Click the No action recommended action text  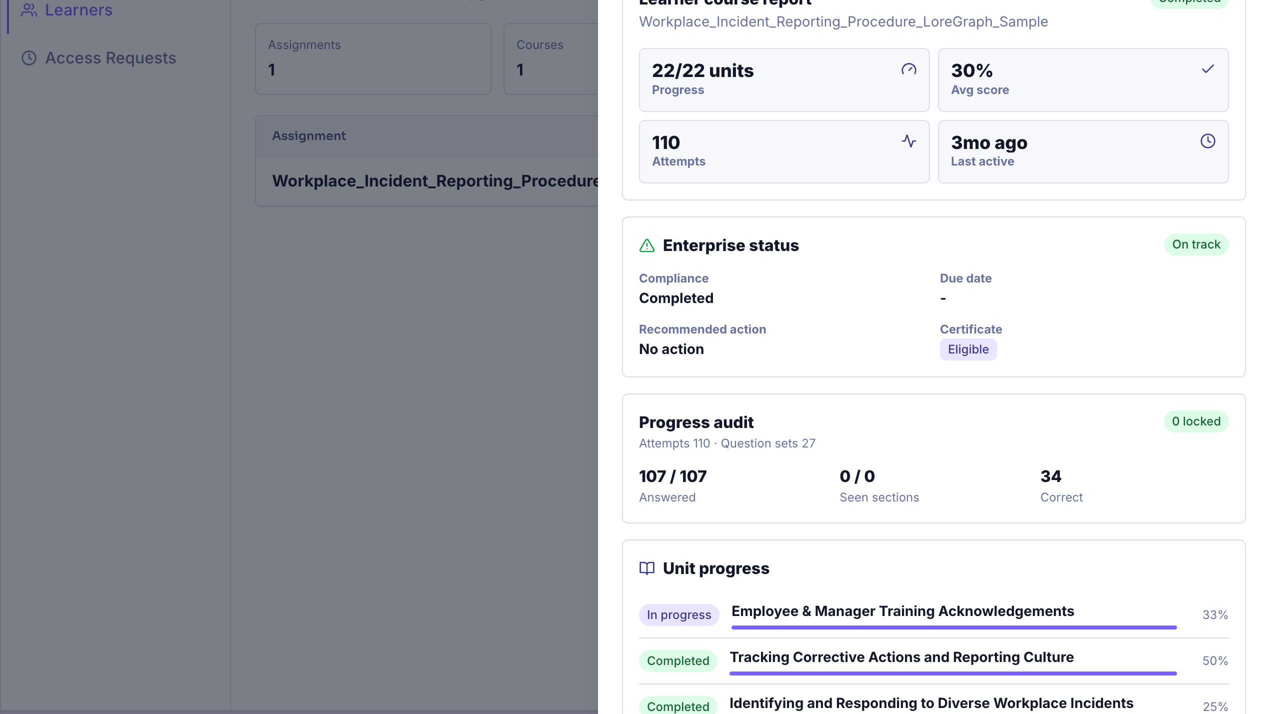(671, 349)
